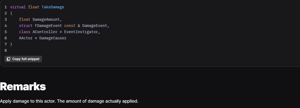The image size is (300, 108).
Task: Click the DamageAmount parameter name
Action: 46,20
